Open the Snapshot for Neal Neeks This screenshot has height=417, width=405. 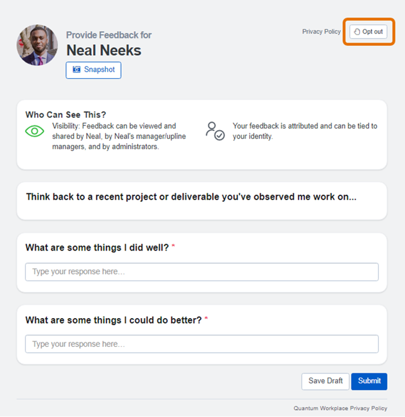click(x=94, y=70)
